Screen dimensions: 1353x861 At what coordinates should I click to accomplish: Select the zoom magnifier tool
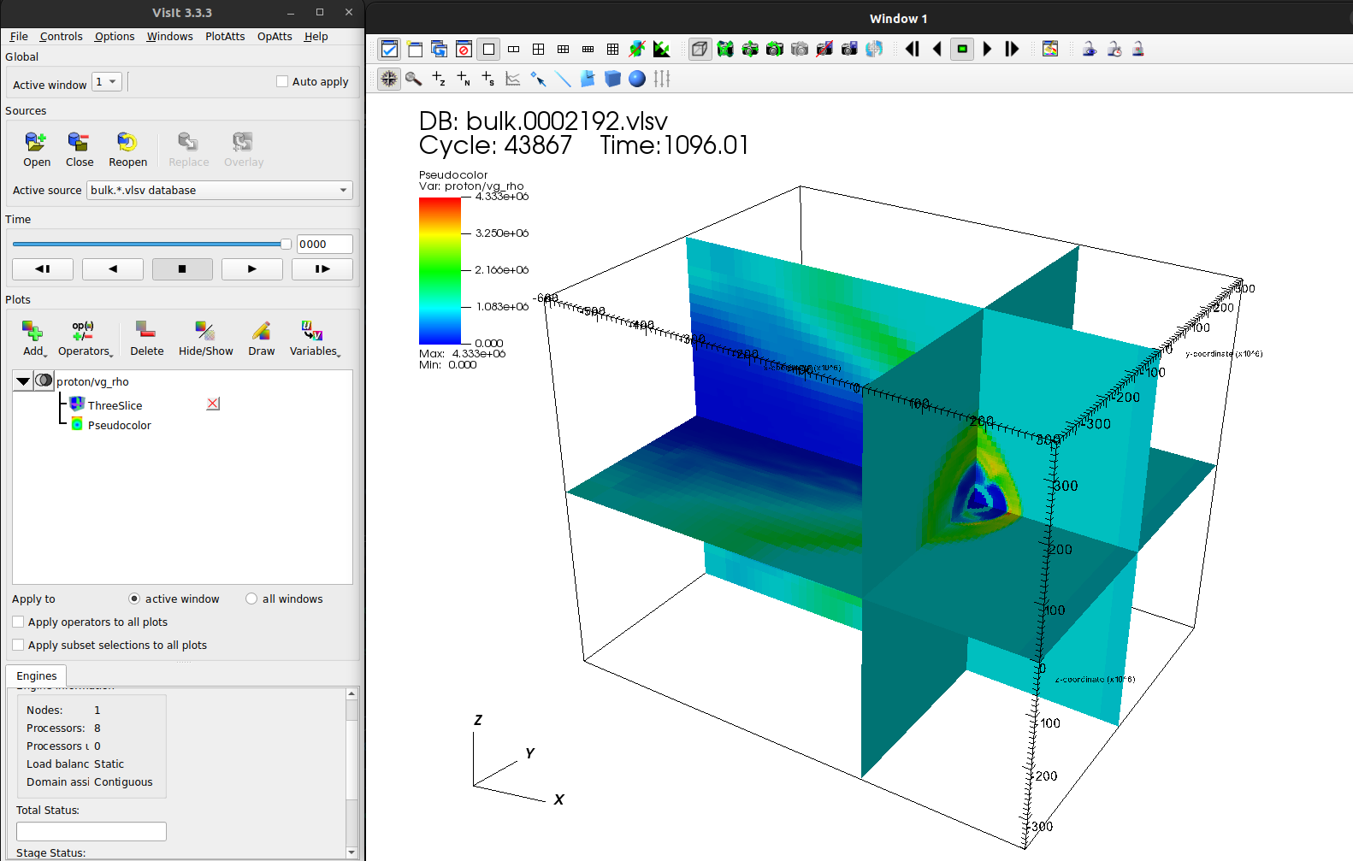pos(414,79)
